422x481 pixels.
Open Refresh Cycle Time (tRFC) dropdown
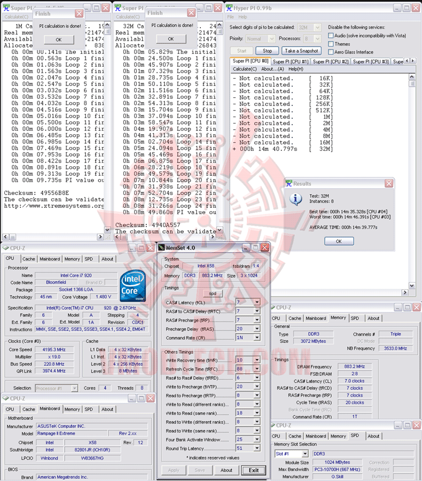tap(257, 369)
